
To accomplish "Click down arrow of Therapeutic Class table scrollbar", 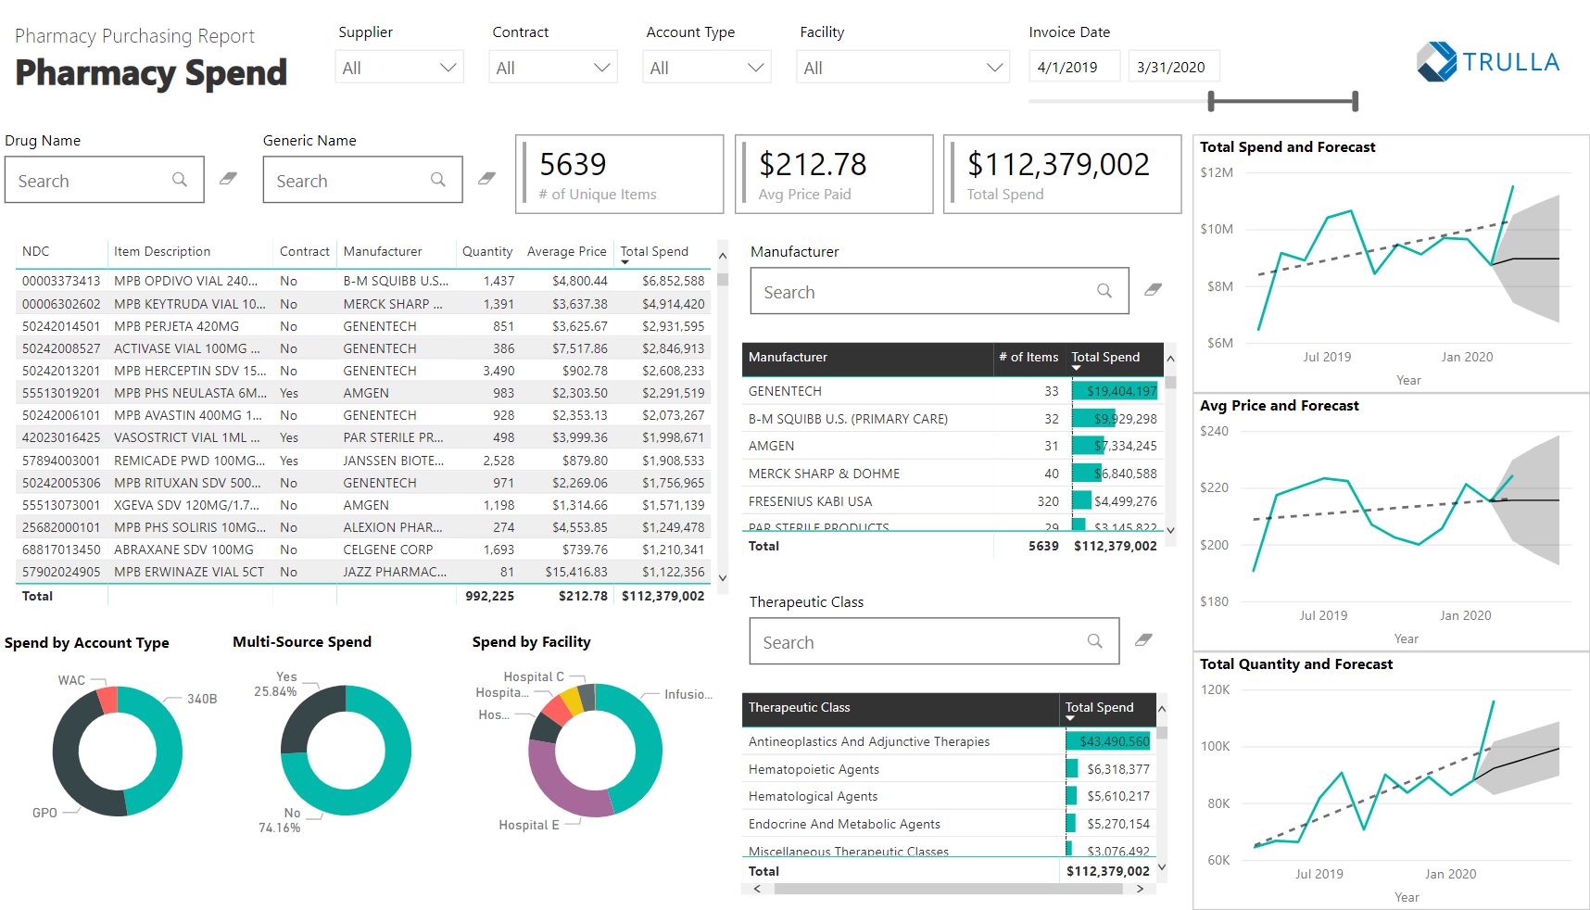I will coord(1162,867).
